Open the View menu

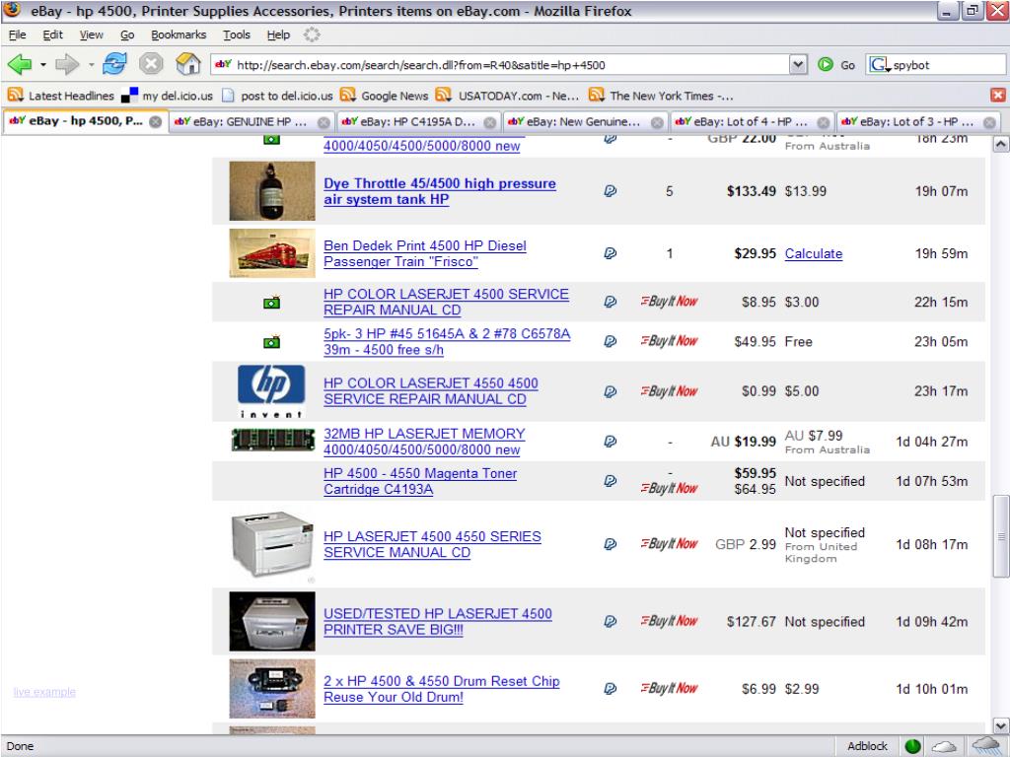92,34
